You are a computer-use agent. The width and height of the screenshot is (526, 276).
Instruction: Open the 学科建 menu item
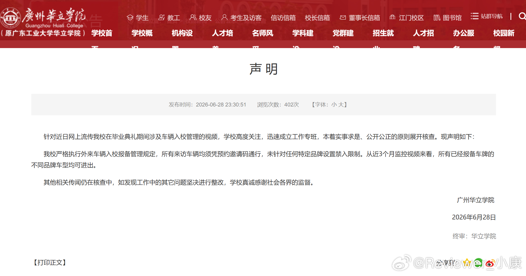tap(303, 33)
